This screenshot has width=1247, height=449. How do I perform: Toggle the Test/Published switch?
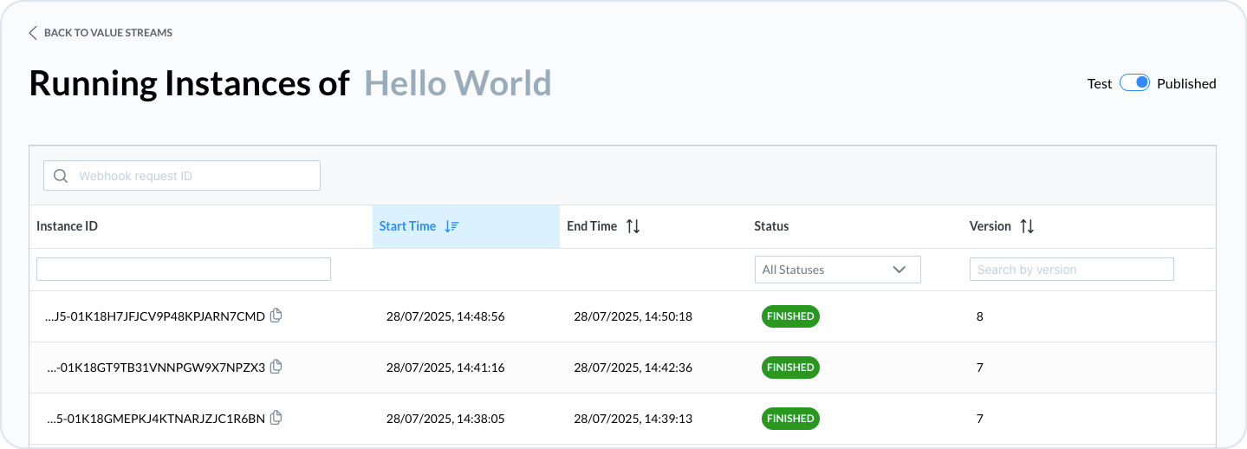click(x=1134, y=83)
